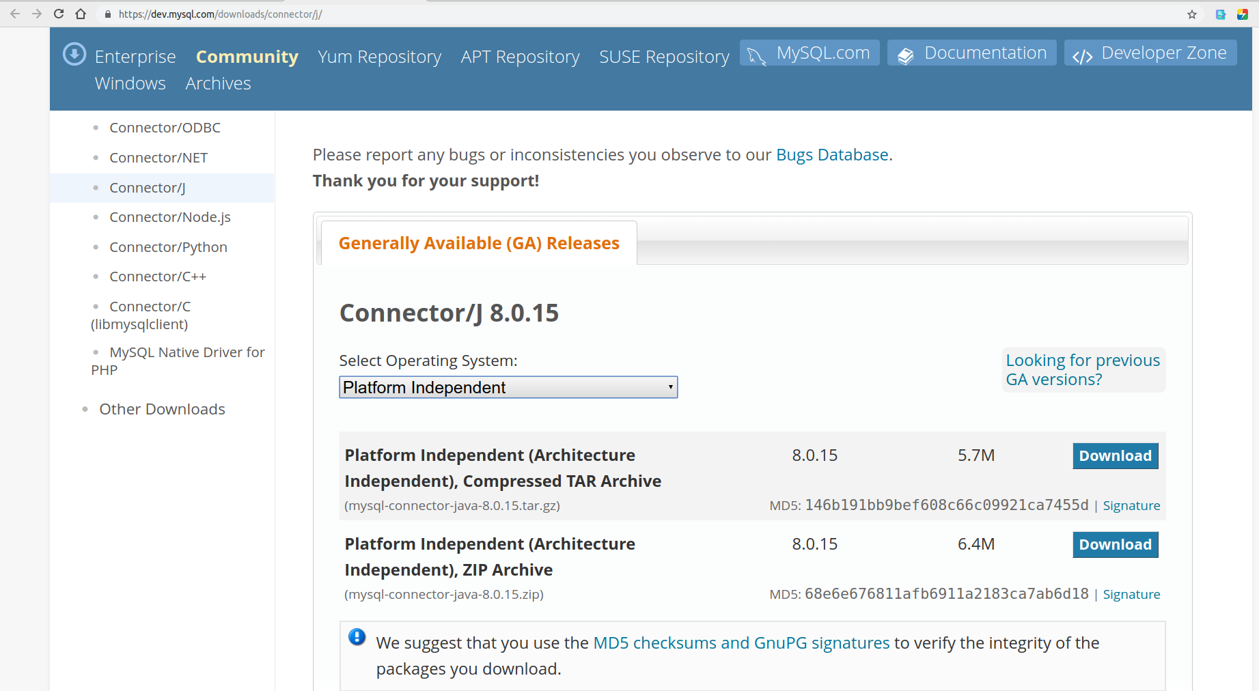Viewport: 1259px width, 691px height.
Task: Download the ZIP Archive package
Action: (x=1115, y=545)
